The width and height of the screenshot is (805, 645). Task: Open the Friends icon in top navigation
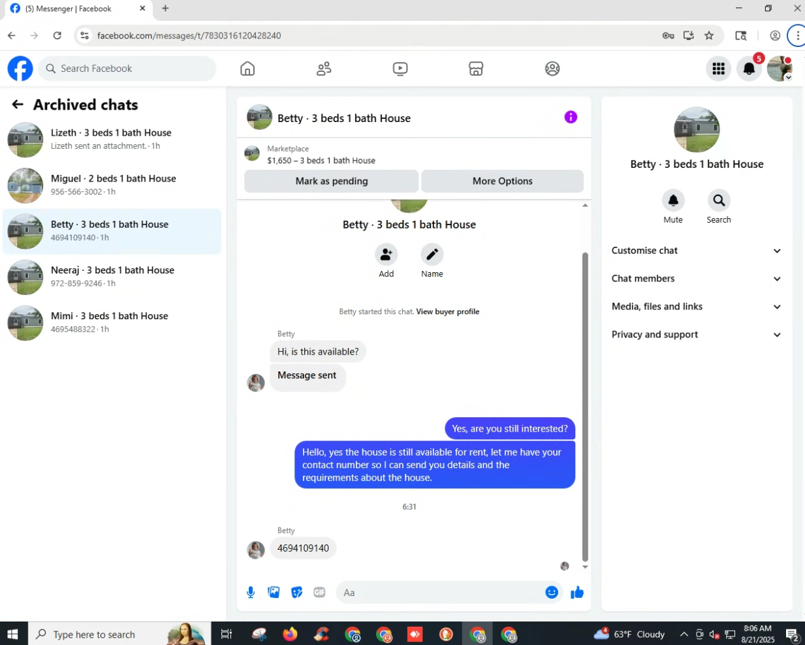pyautogui.click(x=324, y=69)
